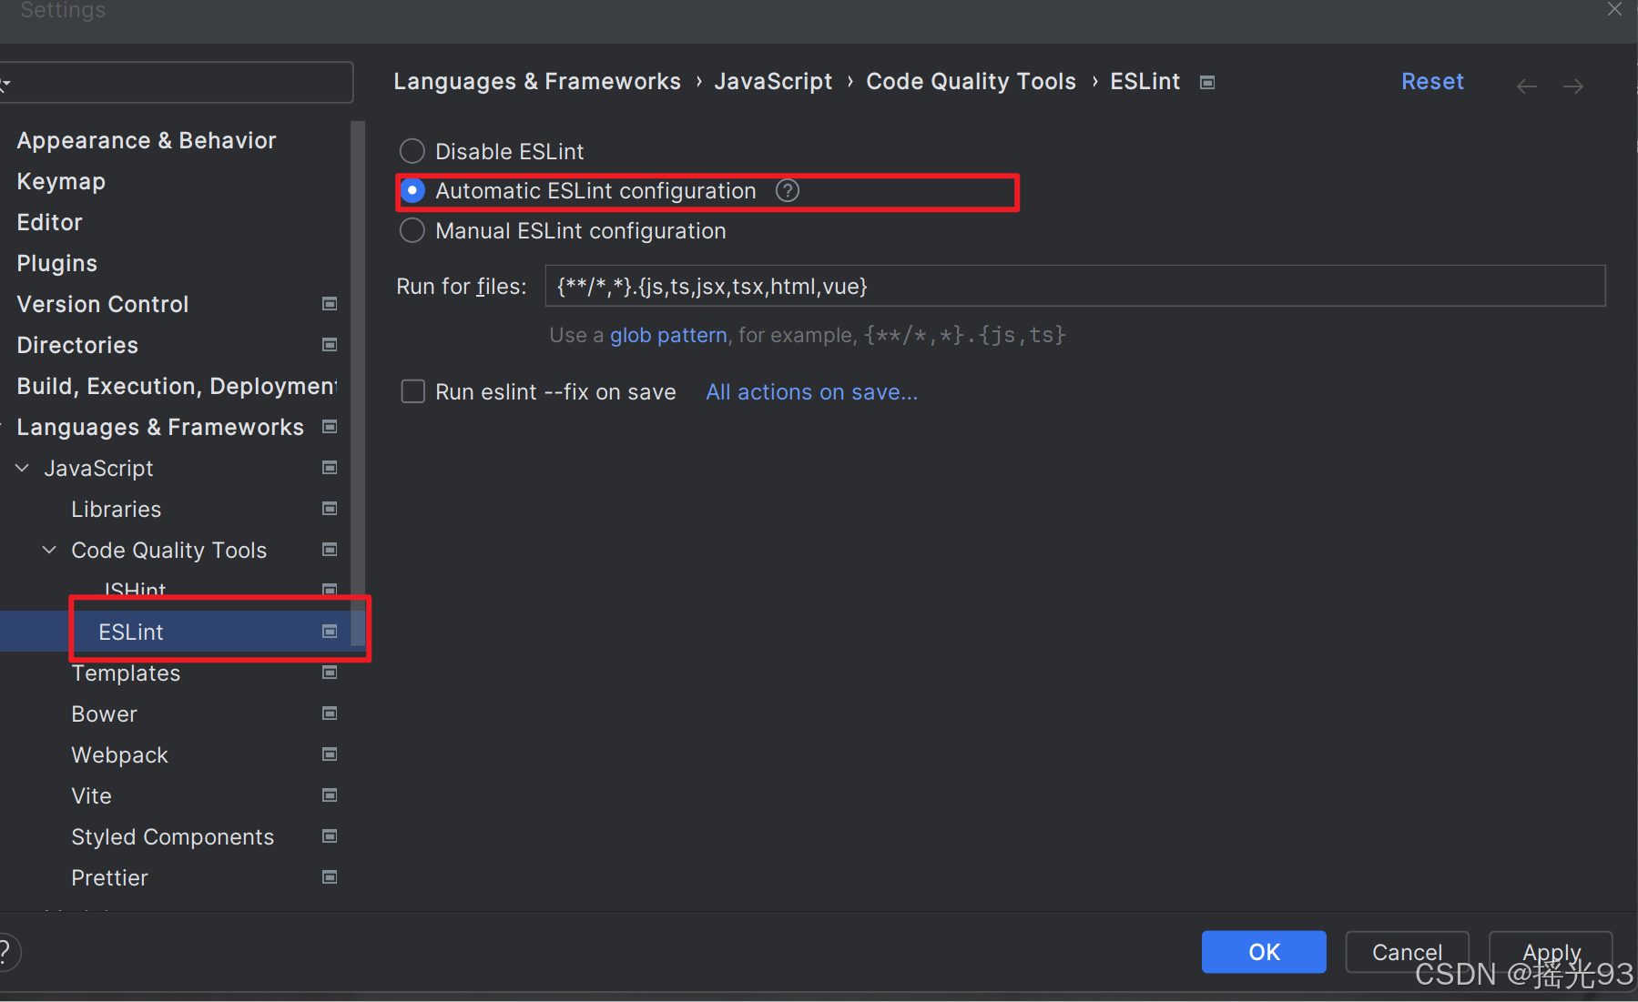Open Build, Execution, Deployment settings
The width and height of the screenshot is (1638, 1002).
click(x=177, y=387)
